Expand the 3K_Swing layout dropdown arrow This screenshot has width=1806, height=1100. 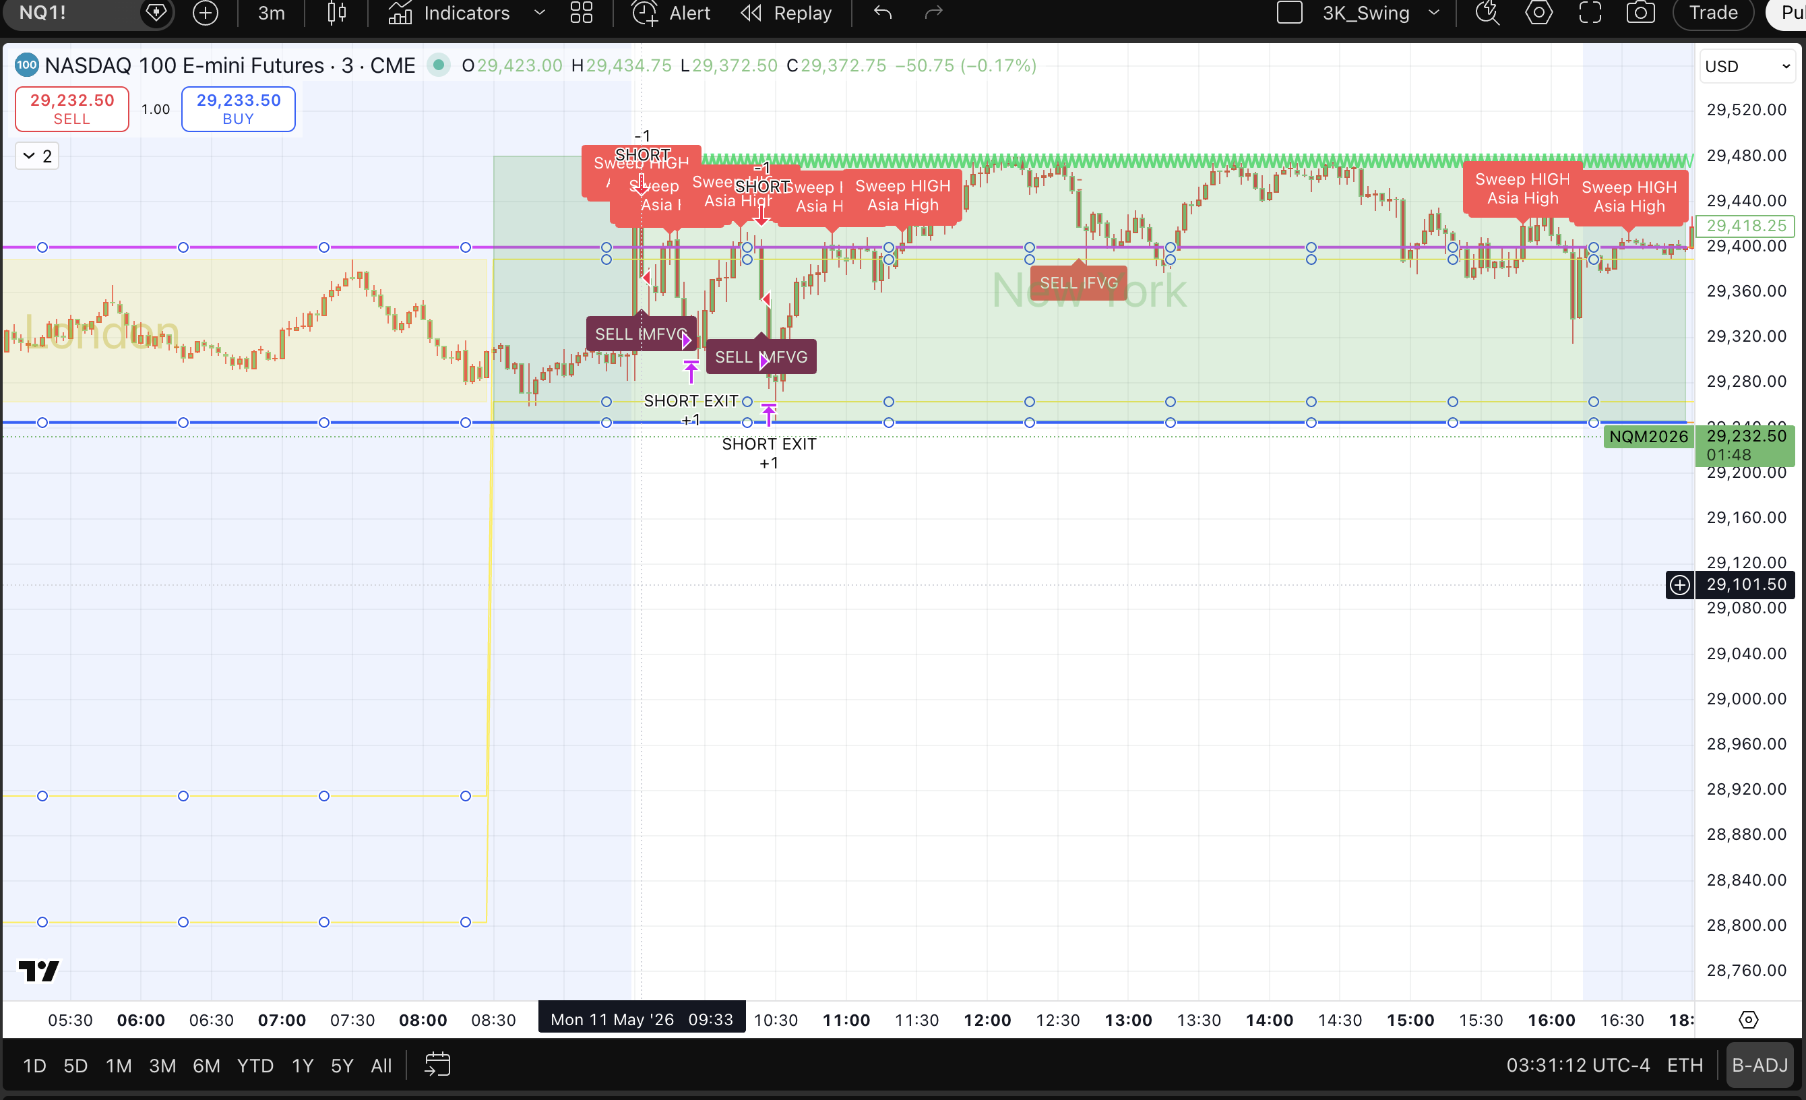(x=1433, y=12)
